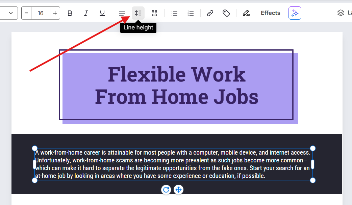The width and height of the screenshot is (352, 205).
Task: Click the move handle below the text box
Action: point(179,190)
